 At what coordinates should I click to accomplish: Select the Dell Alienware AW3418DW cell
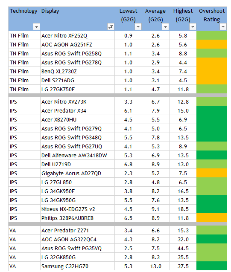(77, 156)
